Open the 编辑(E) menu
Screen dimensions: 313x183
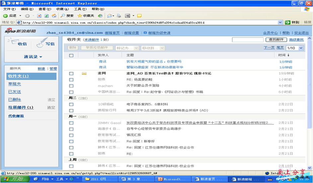point(27,9)
